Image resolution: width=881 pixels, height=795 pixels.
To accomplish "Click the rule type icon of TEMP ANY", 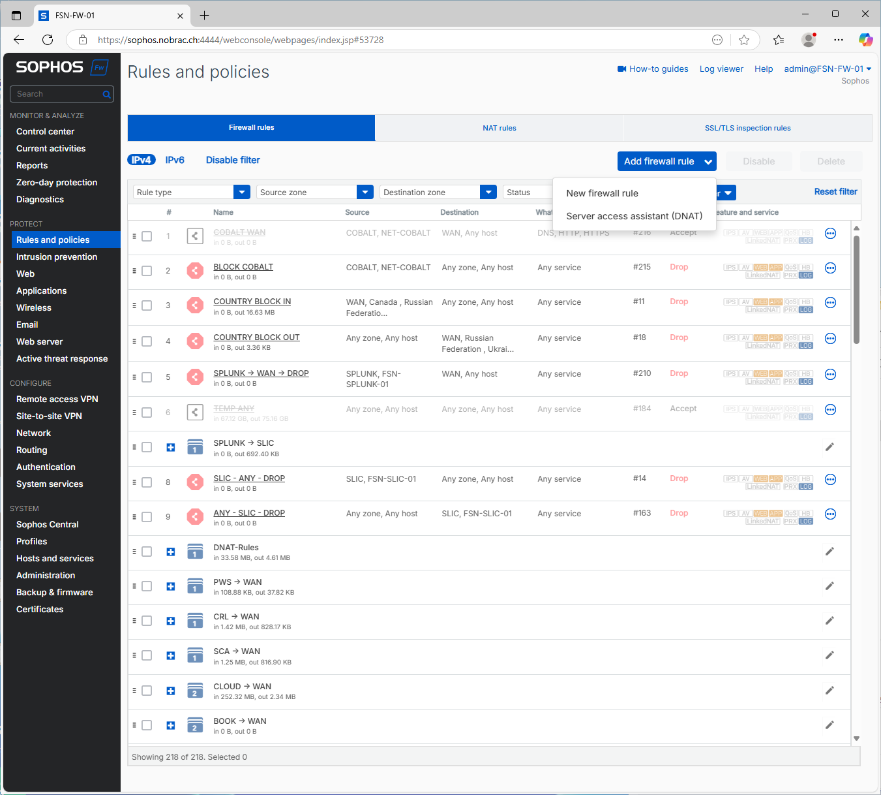I will 195,412.
